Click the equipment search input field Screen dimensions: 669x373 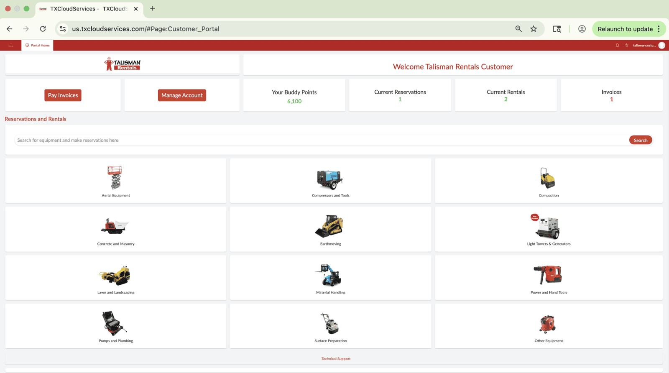pyautogui.click(x=318, y=141)
